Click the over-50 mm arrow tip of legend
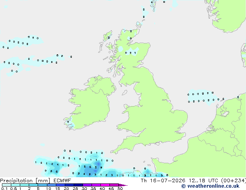The height and width of the screenshot is (190, 246). [123, 185]
